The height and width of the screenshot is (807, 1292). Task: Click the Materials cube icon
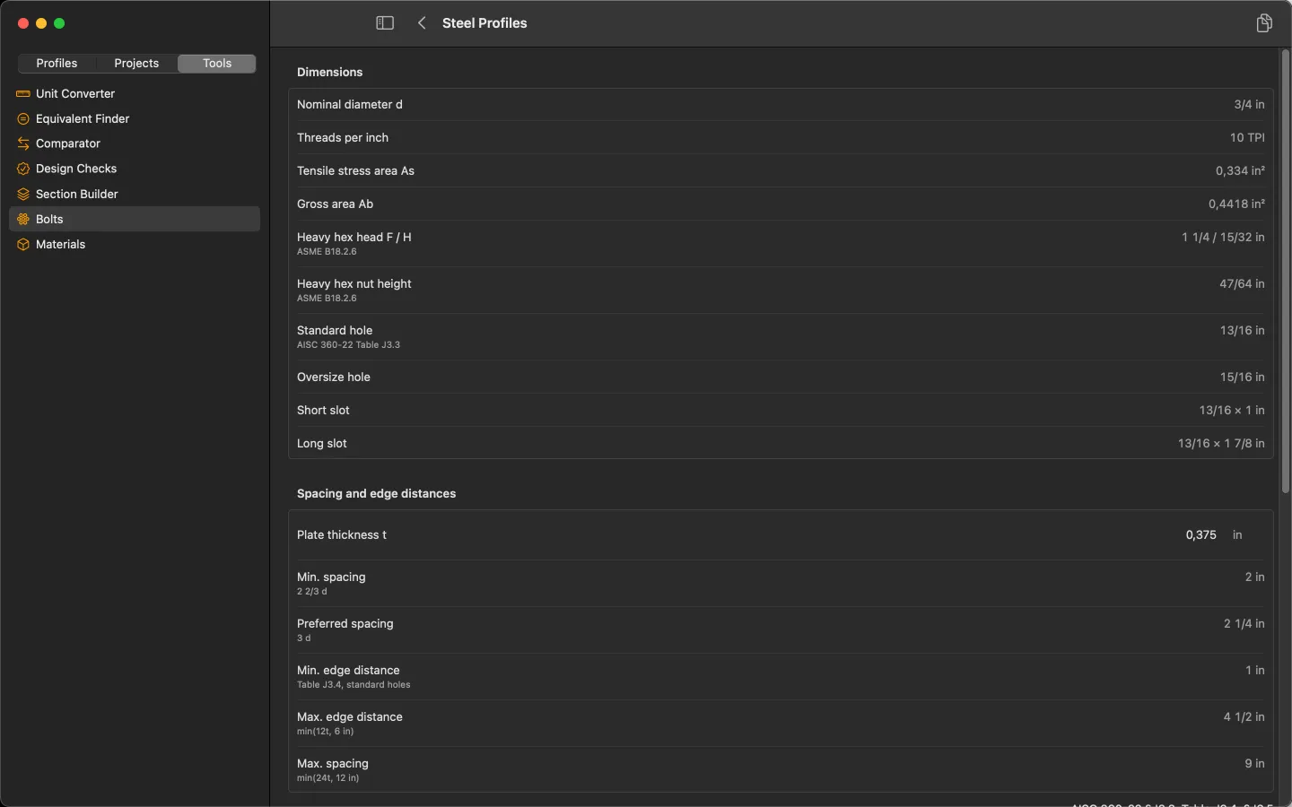click(x=23, y=244)
